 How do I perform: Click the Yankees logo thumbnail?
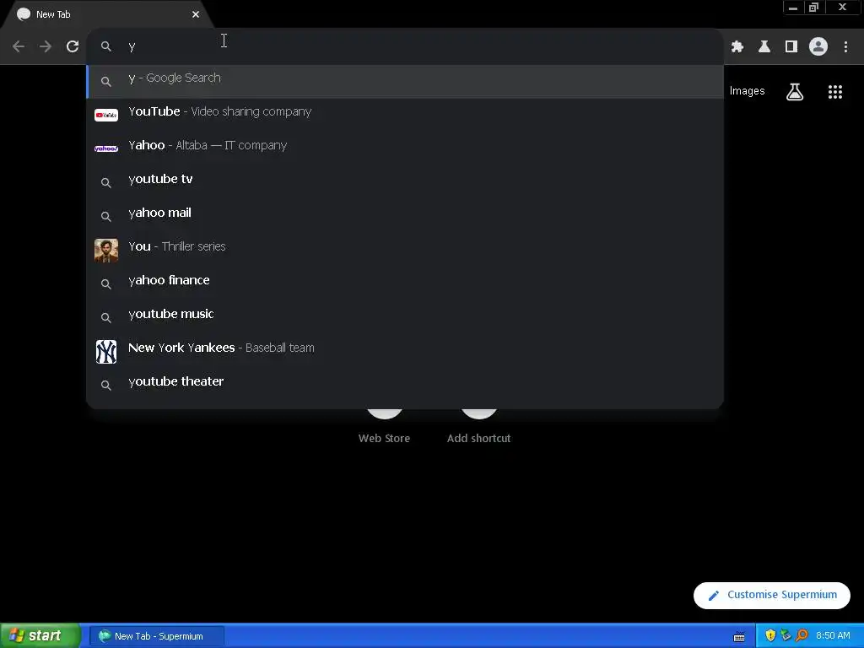[106, 352]
